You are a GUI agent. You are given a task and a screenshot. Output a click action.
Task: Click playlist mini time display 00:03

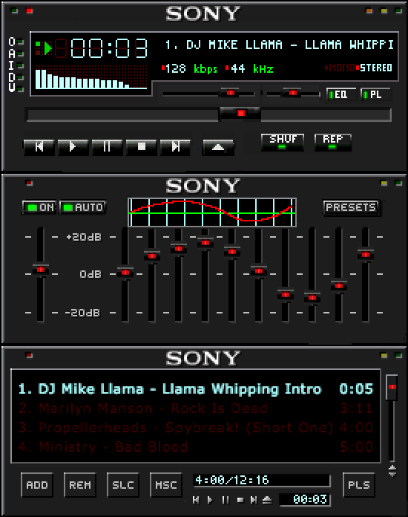click(306, 499)
